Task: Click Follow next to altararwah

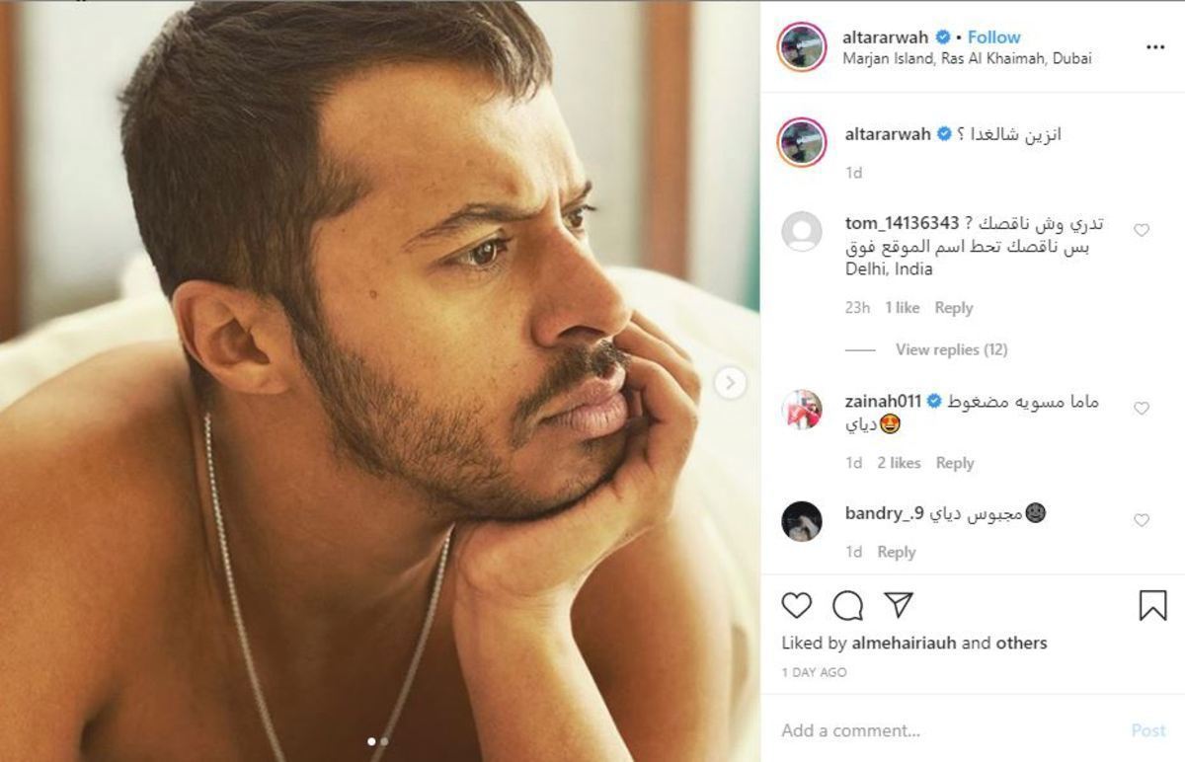Action: 993,38
